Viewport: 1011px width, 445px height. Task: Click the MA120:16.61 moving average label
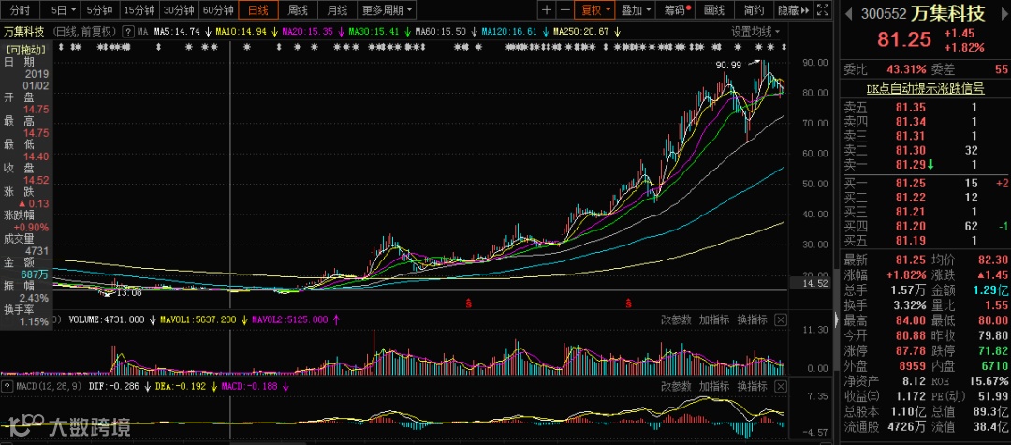click(x=509, y=31)
